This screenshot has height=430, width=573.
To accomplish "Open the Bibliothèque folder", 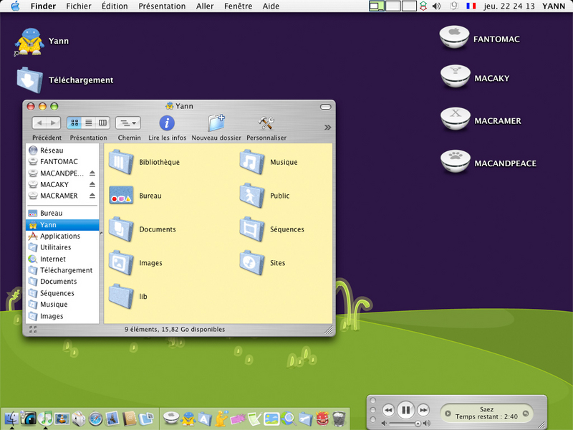I will click(121, 162).
